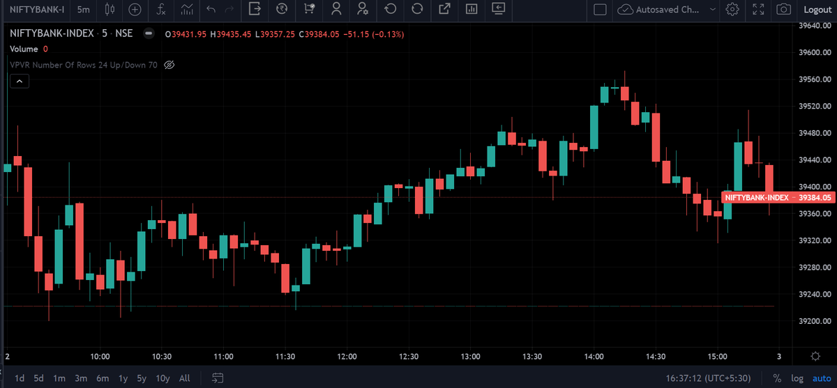The height and width of the screenshot is (388, 837).
Task: Click the bar chart report icon
Action: click(x=472, y=10)
